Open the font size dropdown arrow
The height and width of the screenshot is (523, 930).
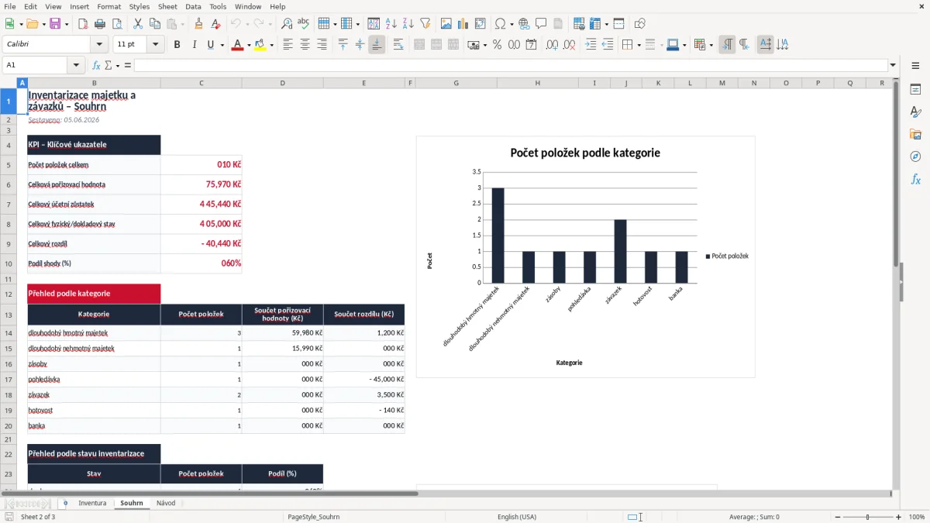coord(156,45)
